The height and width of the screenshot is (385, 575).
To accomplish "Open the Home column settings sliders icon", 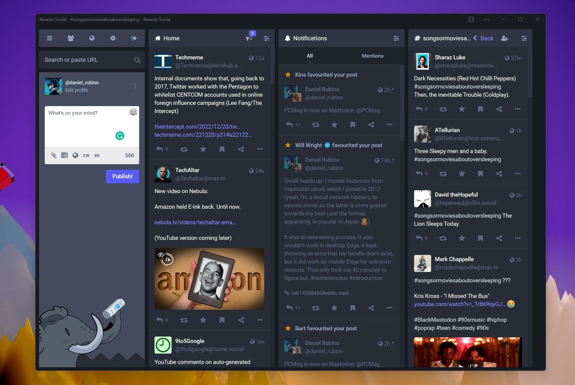I will 266,38.
